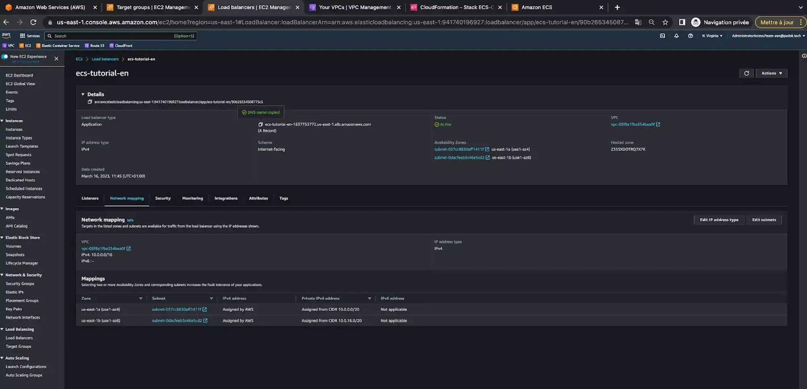Open the CloudShell terminal icon
Viewport: 807px width, 389px height.
point(662,36)
